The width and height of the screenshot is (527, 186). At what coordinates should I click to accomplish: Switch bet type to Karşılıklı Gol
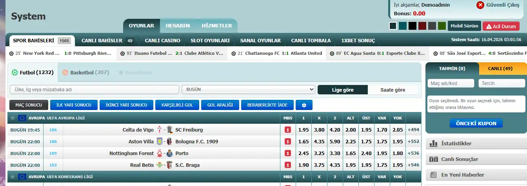click(177, 105)
